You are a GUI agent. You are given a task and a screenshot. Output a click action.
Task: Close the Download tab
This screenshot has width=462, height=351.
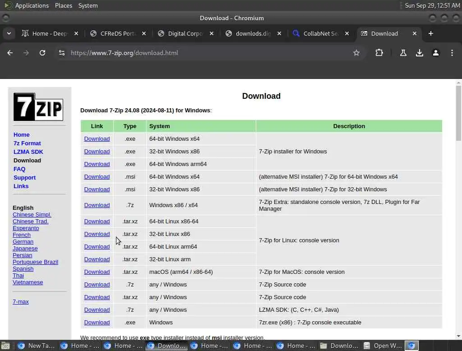[415, 33]
